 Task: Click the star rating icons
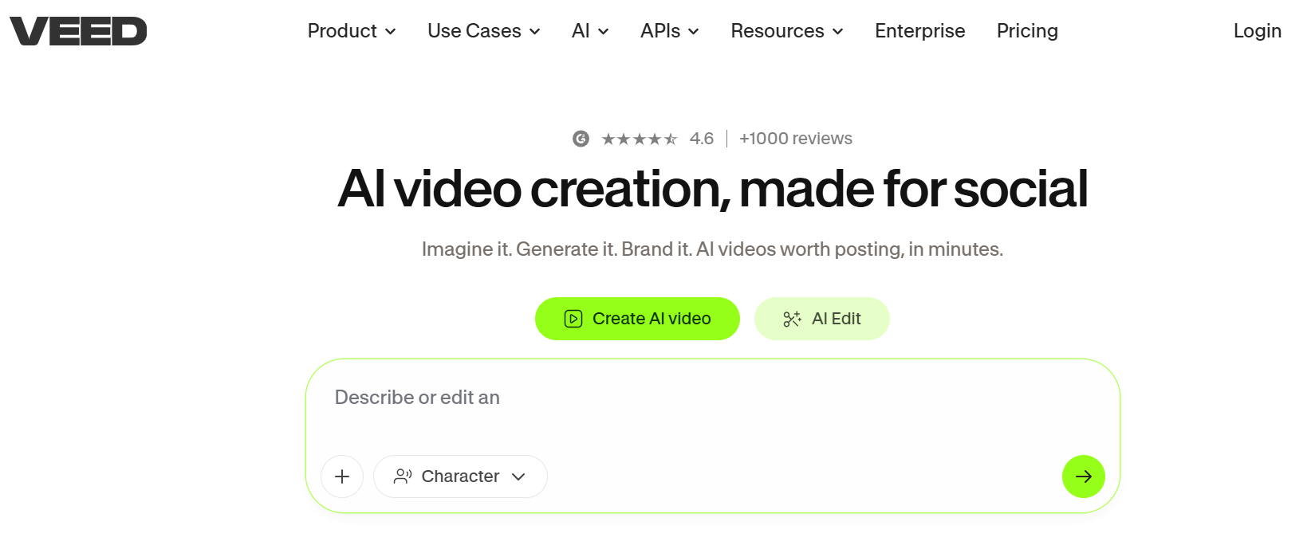[640, 139]
